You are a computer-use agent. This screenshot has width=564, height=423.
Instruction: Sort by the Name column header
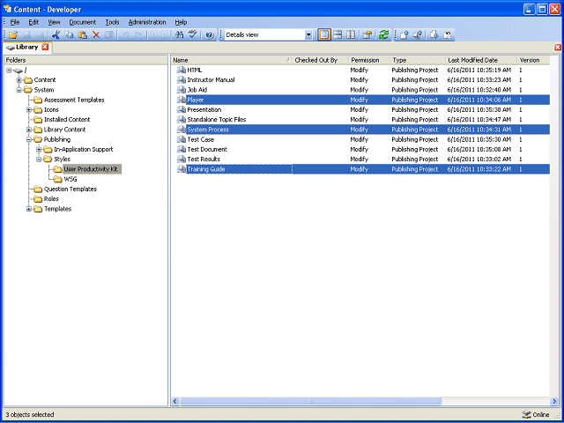(x=232, y=60)
